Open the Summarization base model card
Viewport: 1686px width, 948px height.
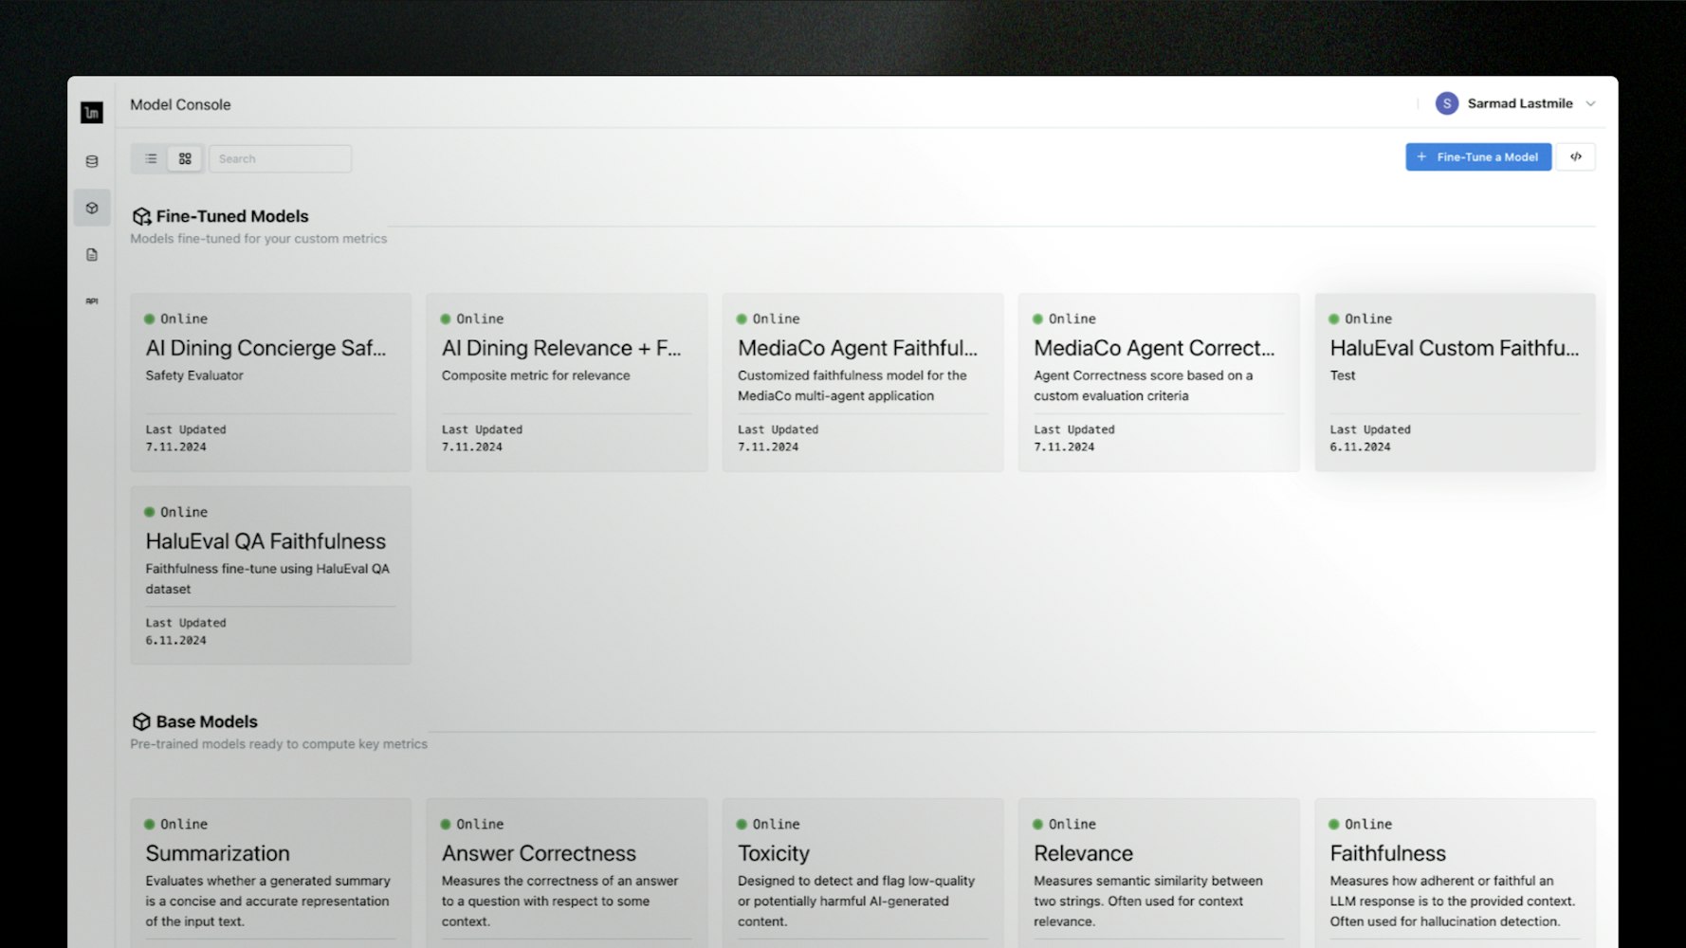271,873
